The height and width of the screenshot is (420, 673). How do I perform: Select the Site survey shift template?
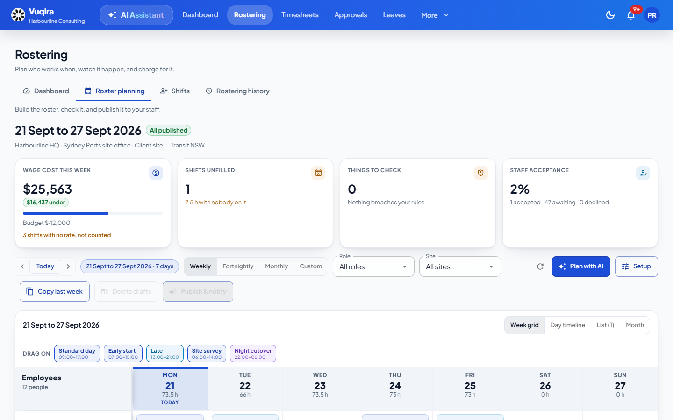click(x=207, y=354)
